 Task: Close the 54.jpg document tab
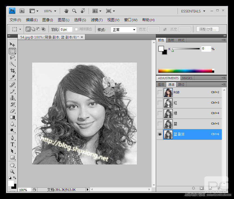point(82,37)
